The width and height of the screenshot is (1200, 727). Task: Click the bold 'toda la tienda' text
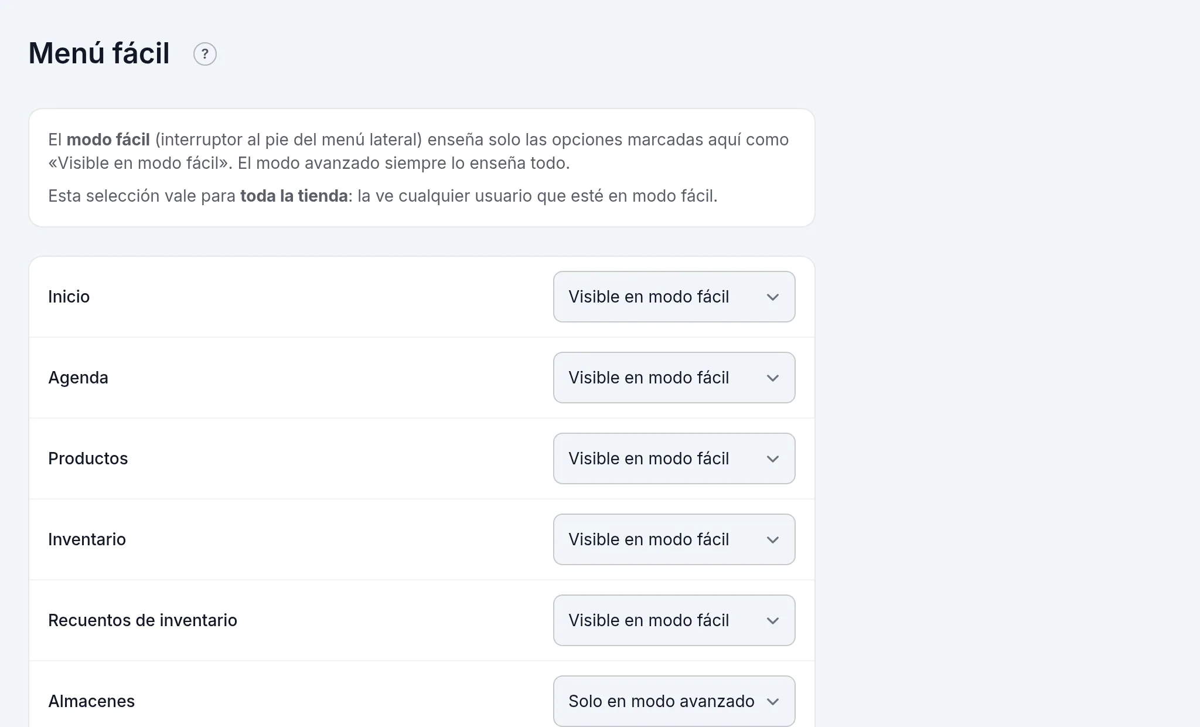click(294, 196)
